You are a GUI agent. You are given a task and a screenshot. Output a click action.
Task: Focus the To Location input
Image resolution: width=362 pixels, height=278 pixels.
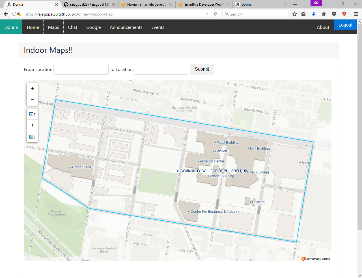[161, 69]
